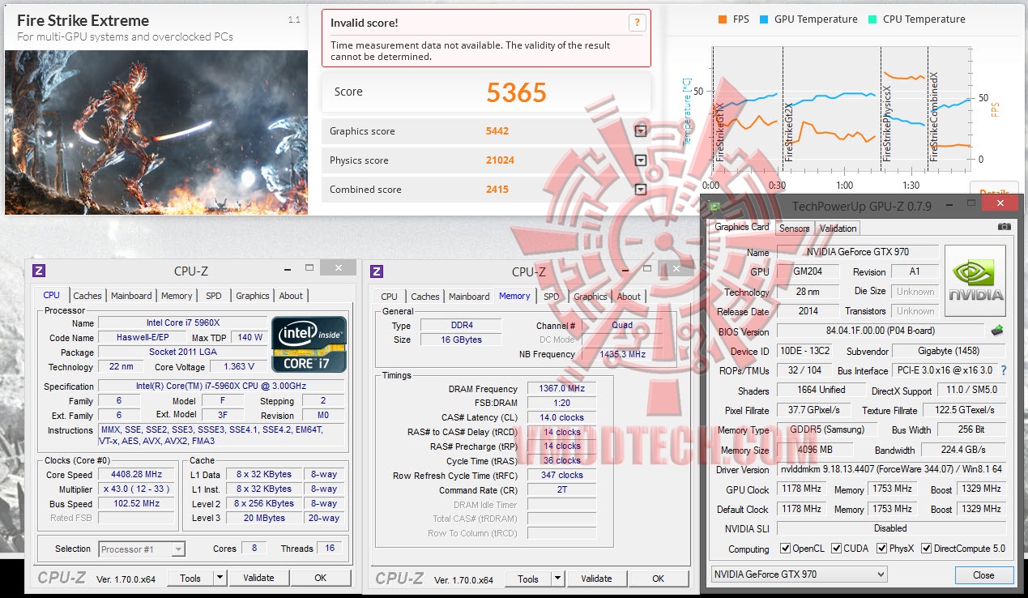The height and width of the screenshot is (598, 1028).
Task: Switch to Memory tab in left CPU-Z window
Action: pos(177,297)
